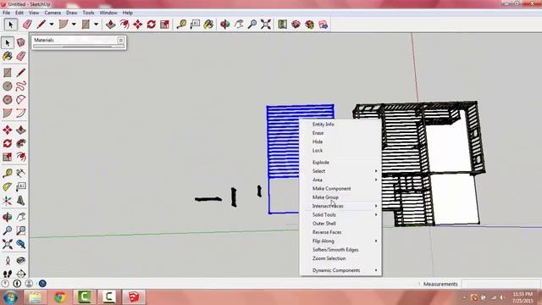
Task: Click Outer Shell in context menu
Action: point(324,224)
